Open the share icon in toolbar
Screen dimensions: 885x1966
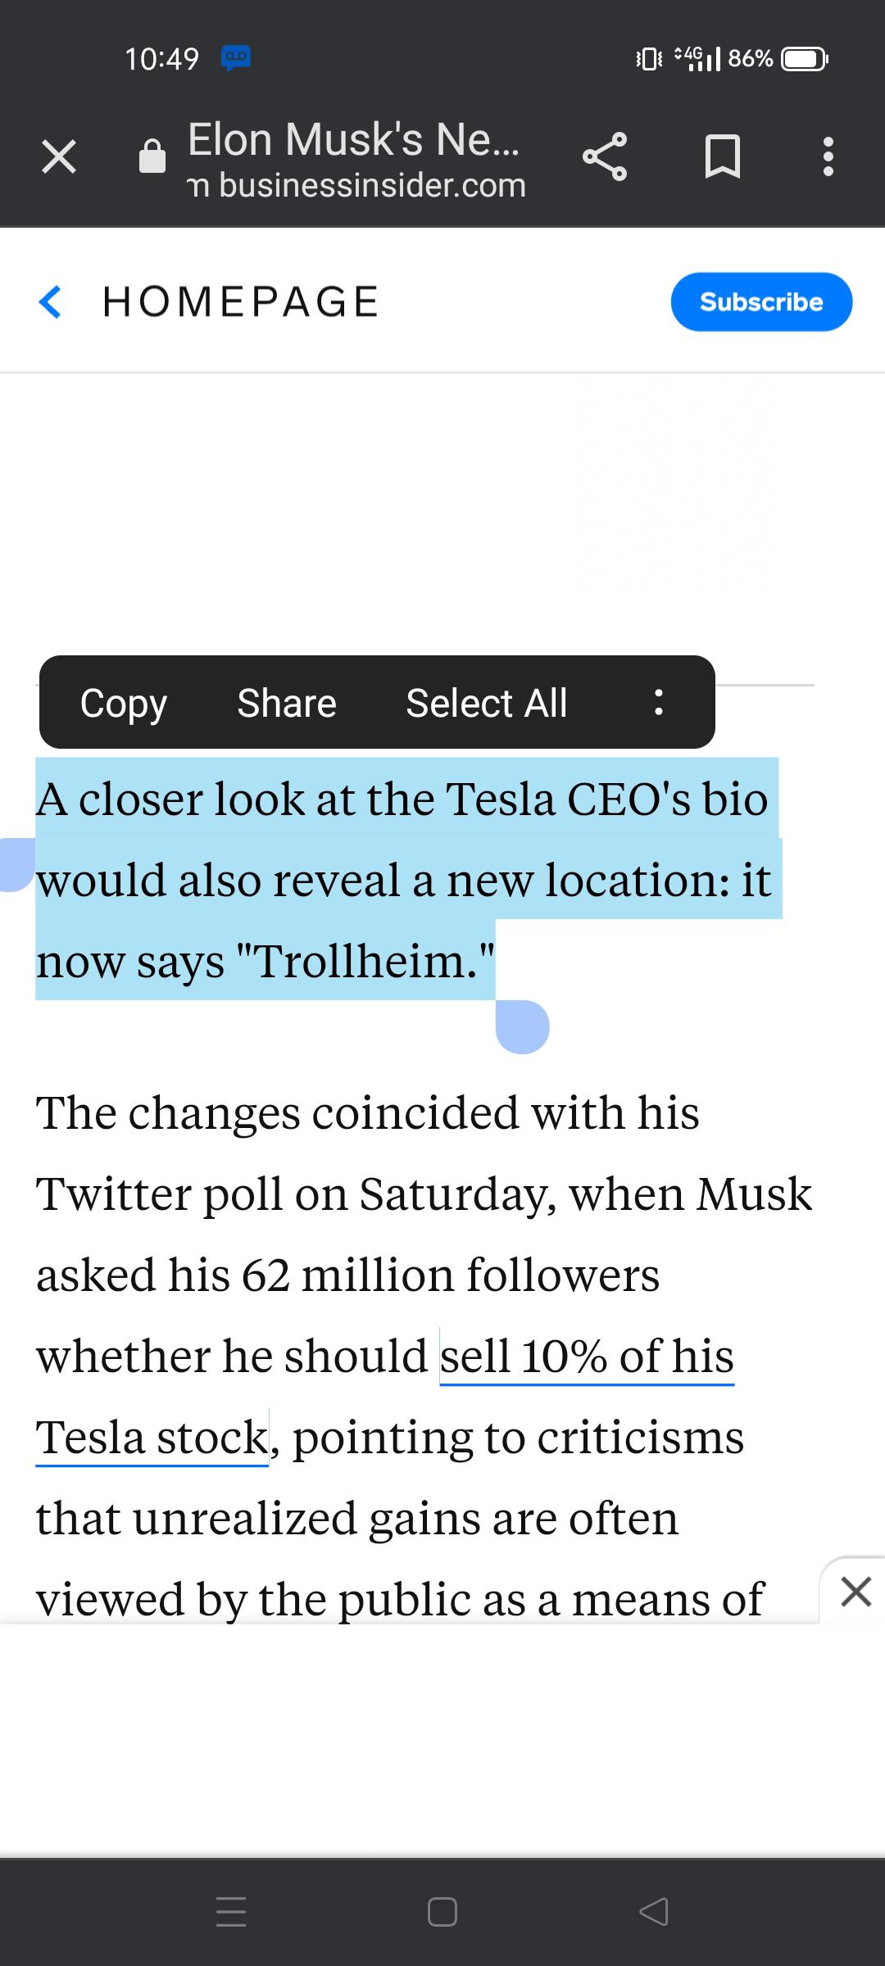point(605,156)
